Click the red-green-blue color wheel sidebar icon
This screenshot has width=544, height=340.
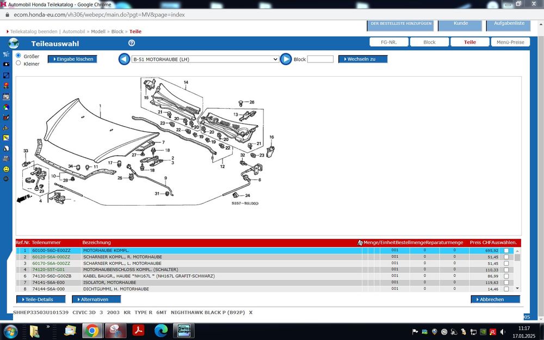pyautogui.click(x=6, y=107)
